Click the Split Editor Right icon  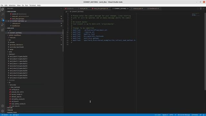click(x=201, y=9)
